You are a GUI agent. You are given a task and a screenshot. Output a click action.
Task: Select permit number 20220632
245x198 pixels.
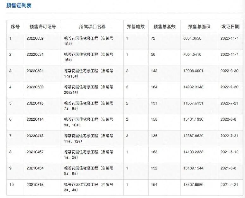coord(35,38)
